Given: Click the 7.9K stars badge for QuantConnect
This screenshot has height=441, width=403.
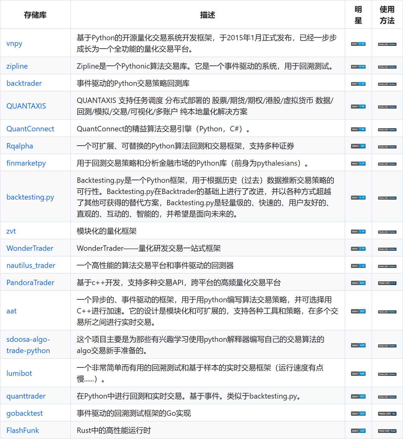Looking at the screenshot, I should pyautogui.click(x=358, y=129).
